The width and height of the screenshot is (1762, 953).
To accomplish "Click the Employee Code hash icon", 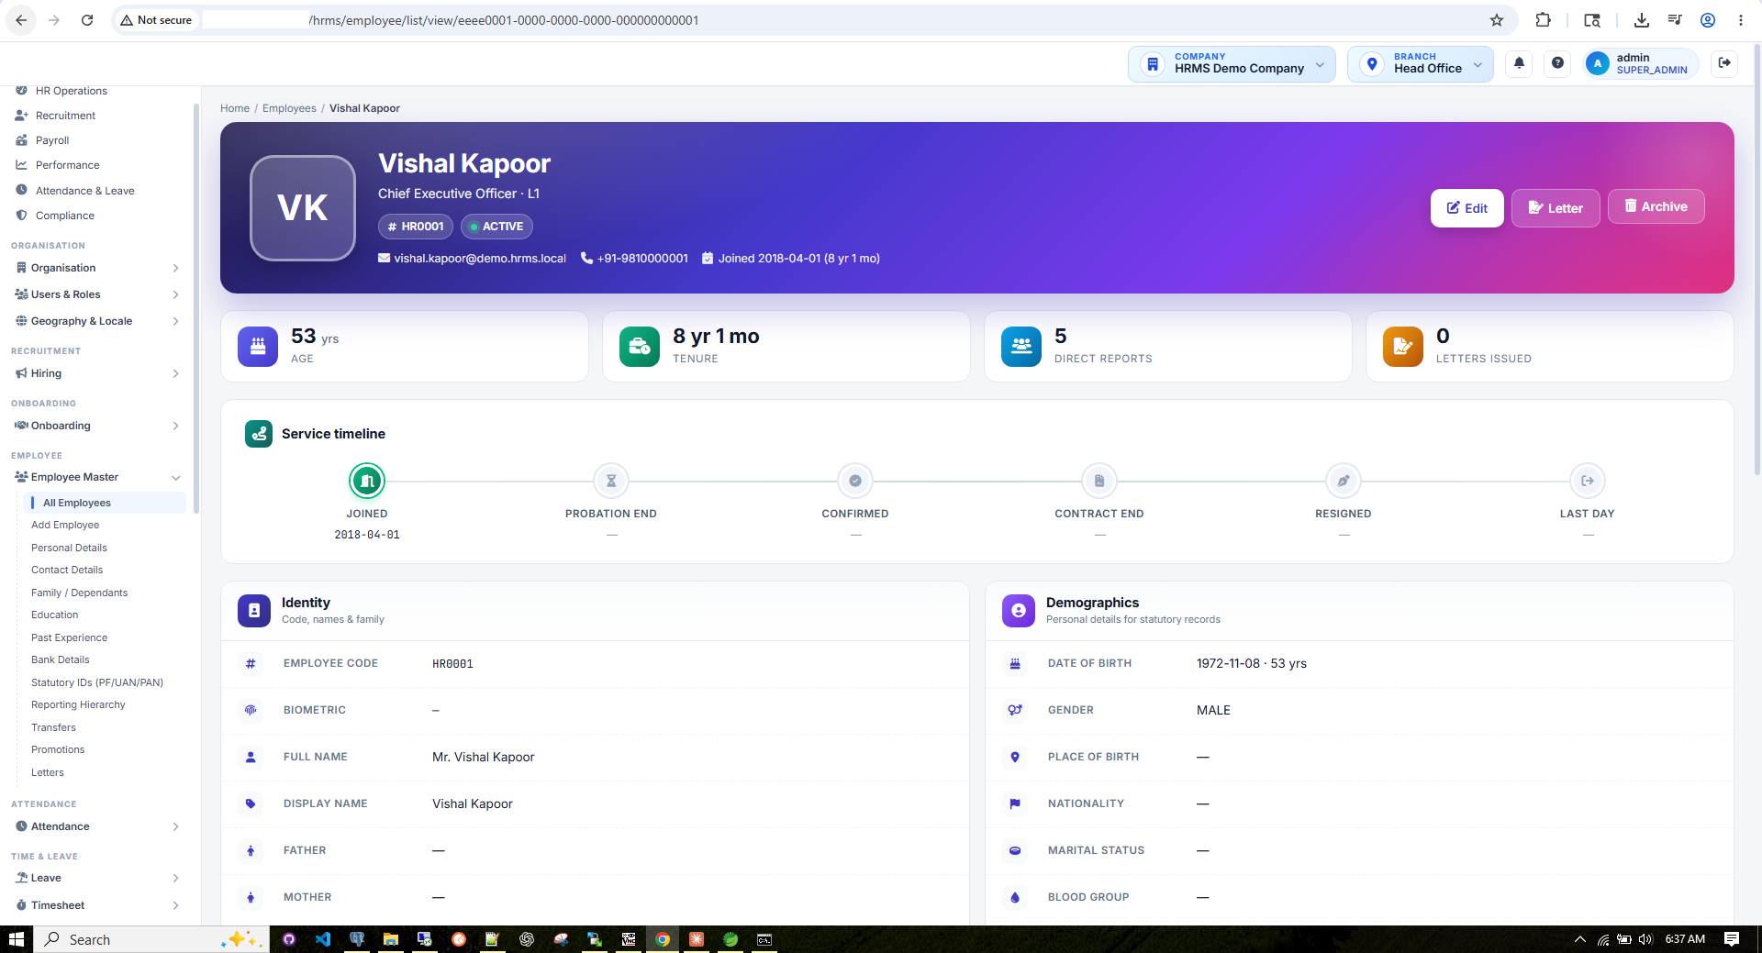I will [251, 663].
